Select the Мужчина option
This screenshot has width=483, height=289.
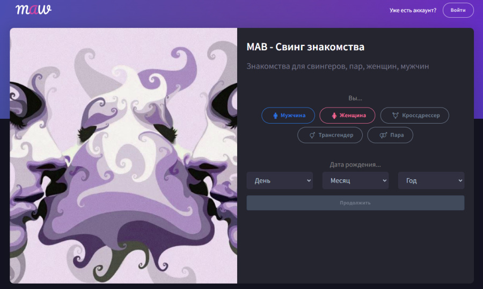click(288, 116)
